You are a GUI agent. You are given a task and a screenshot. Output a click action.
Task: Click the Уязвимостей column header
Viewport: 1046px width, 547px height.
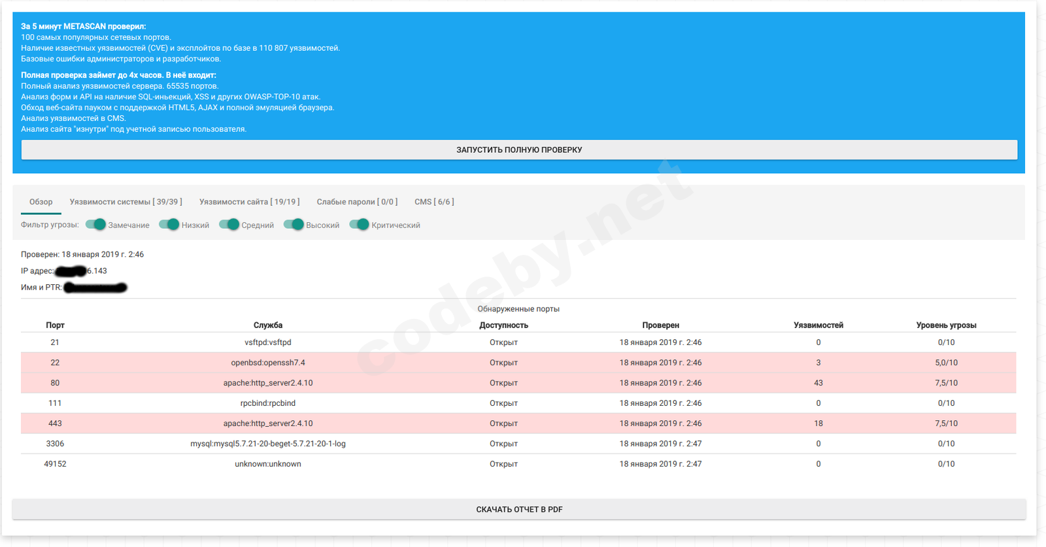pos(818,325)
